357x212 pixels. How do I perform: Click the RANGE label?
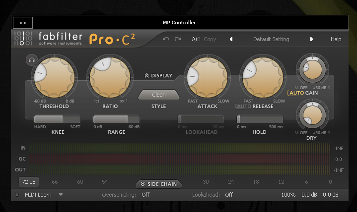(116, 132)
